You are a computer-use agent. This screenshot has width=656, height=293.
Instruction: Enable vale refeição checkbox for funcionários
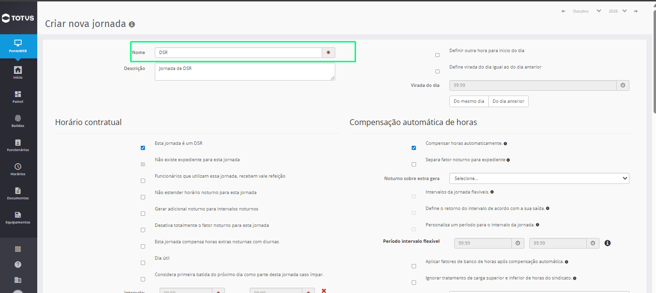[143, 181]
